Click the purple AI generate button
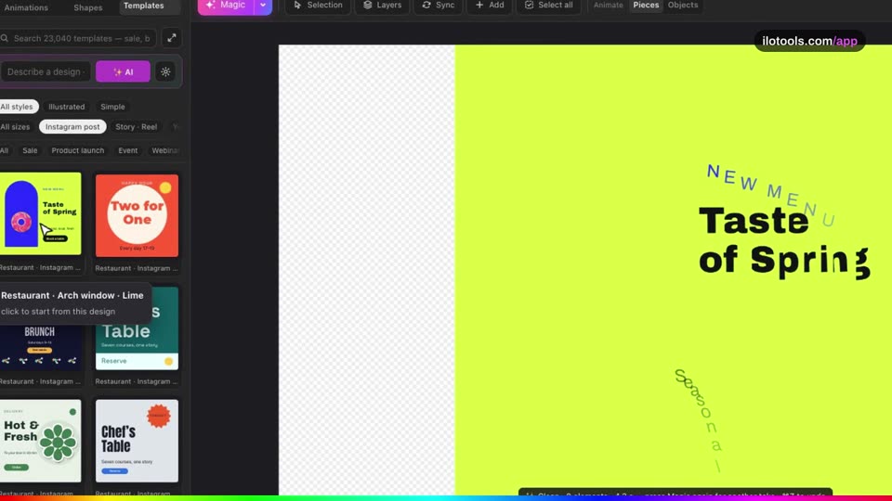Viewport: 892px width, 501px height. (123, 71)
